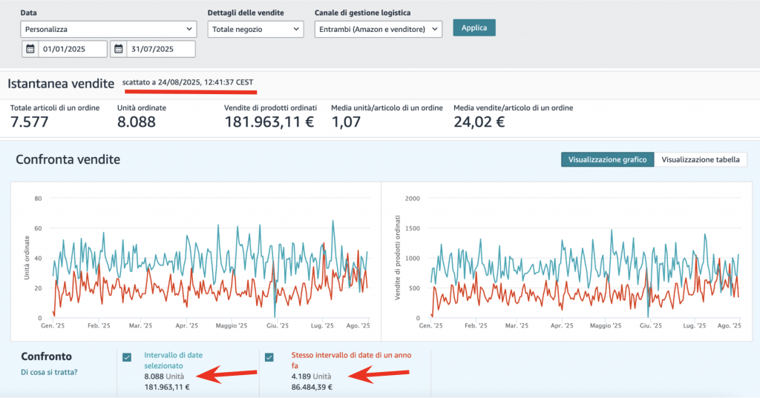The height and width of the screenshot is (398, 760).
Task: Click the start date field 01/01/2025
Action: click(x=73, y=49)
